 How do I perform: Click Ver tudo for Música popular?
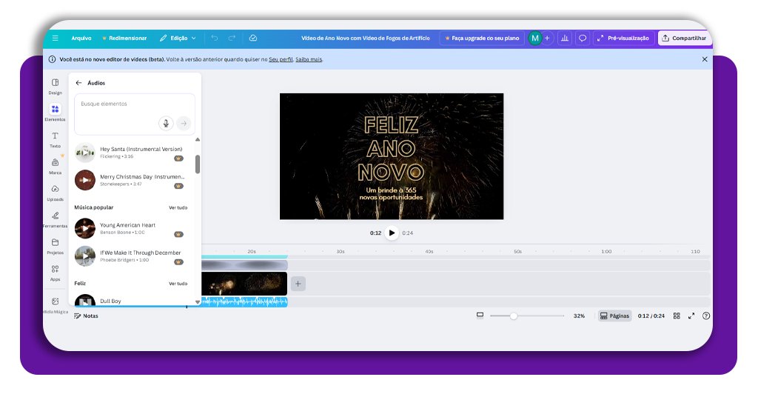(178, 208)
